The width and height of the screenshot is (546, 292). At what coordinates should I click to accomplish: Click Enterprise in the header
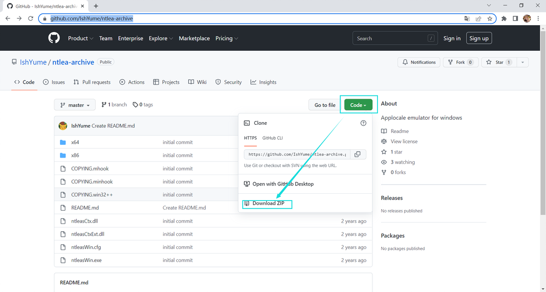coord(131,38)
